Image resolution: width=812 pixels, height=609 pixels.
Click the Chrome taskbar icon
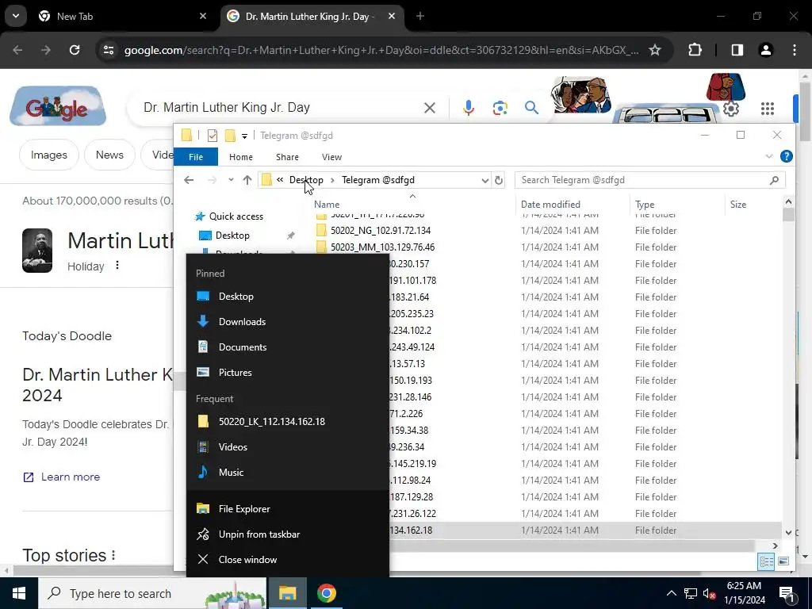tap(326, 593)
